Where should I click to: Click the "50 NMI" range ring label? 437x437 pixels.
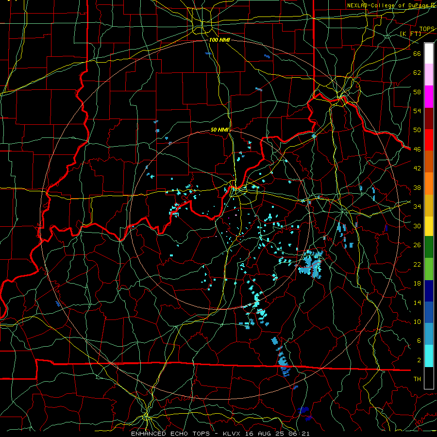coord(219,130)
